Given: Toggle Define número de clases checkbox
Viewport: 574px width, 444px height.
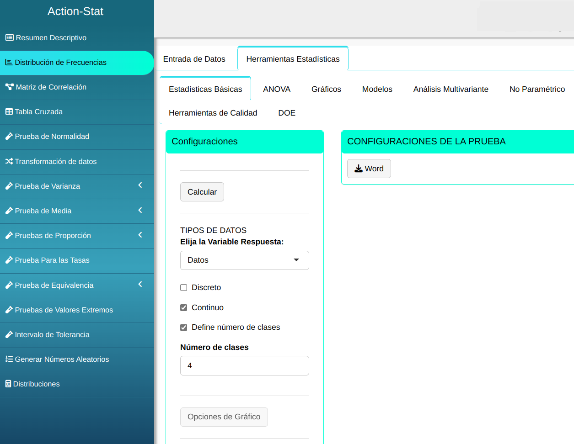Looking at the screenshot, I should pos(184,328).
